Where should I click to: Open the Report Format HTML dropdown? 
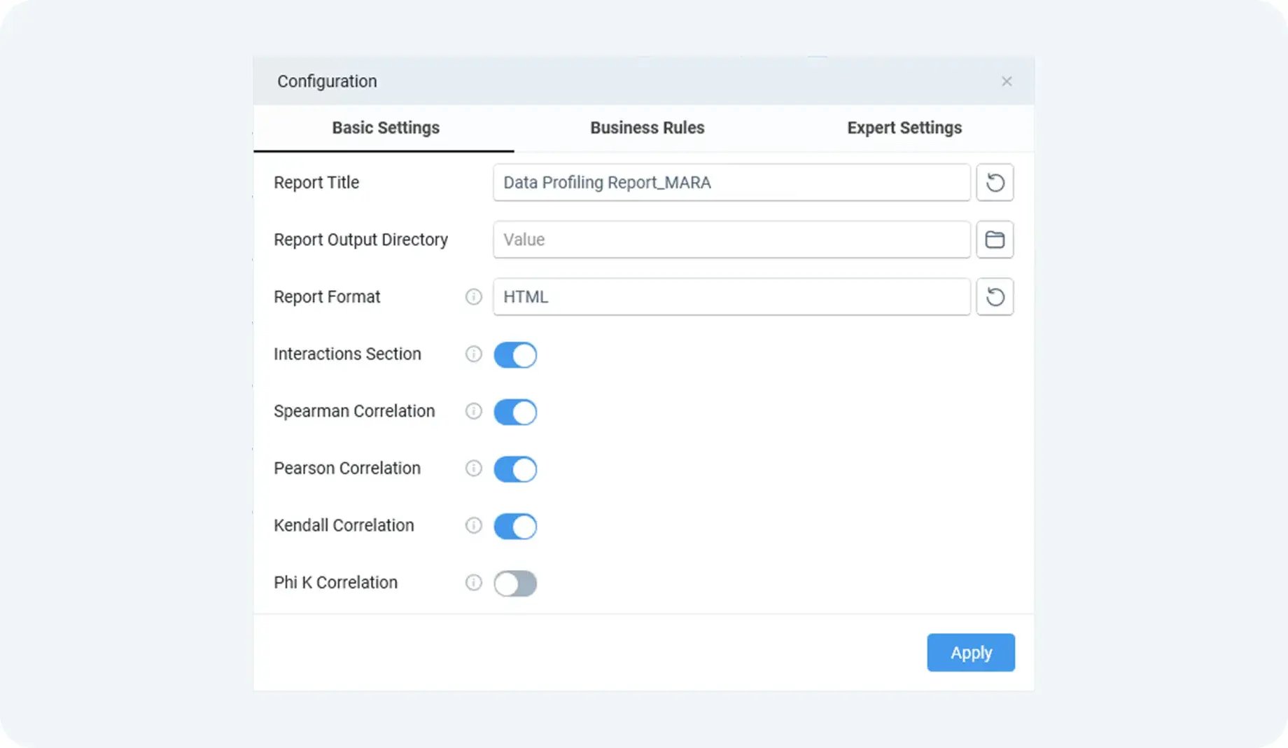731,297
